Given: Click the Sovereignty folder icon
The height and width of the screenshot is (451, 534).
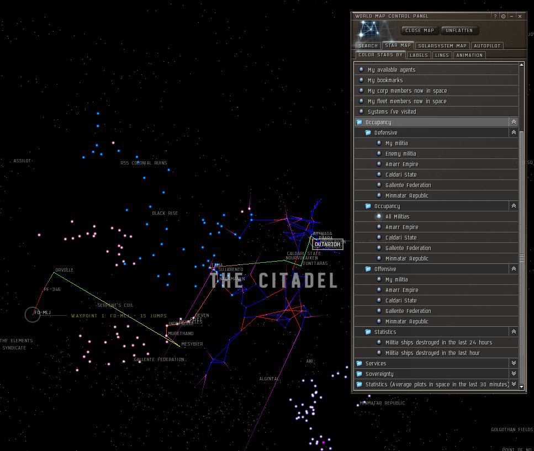Looking at the screenshot, I should [359, 374].
